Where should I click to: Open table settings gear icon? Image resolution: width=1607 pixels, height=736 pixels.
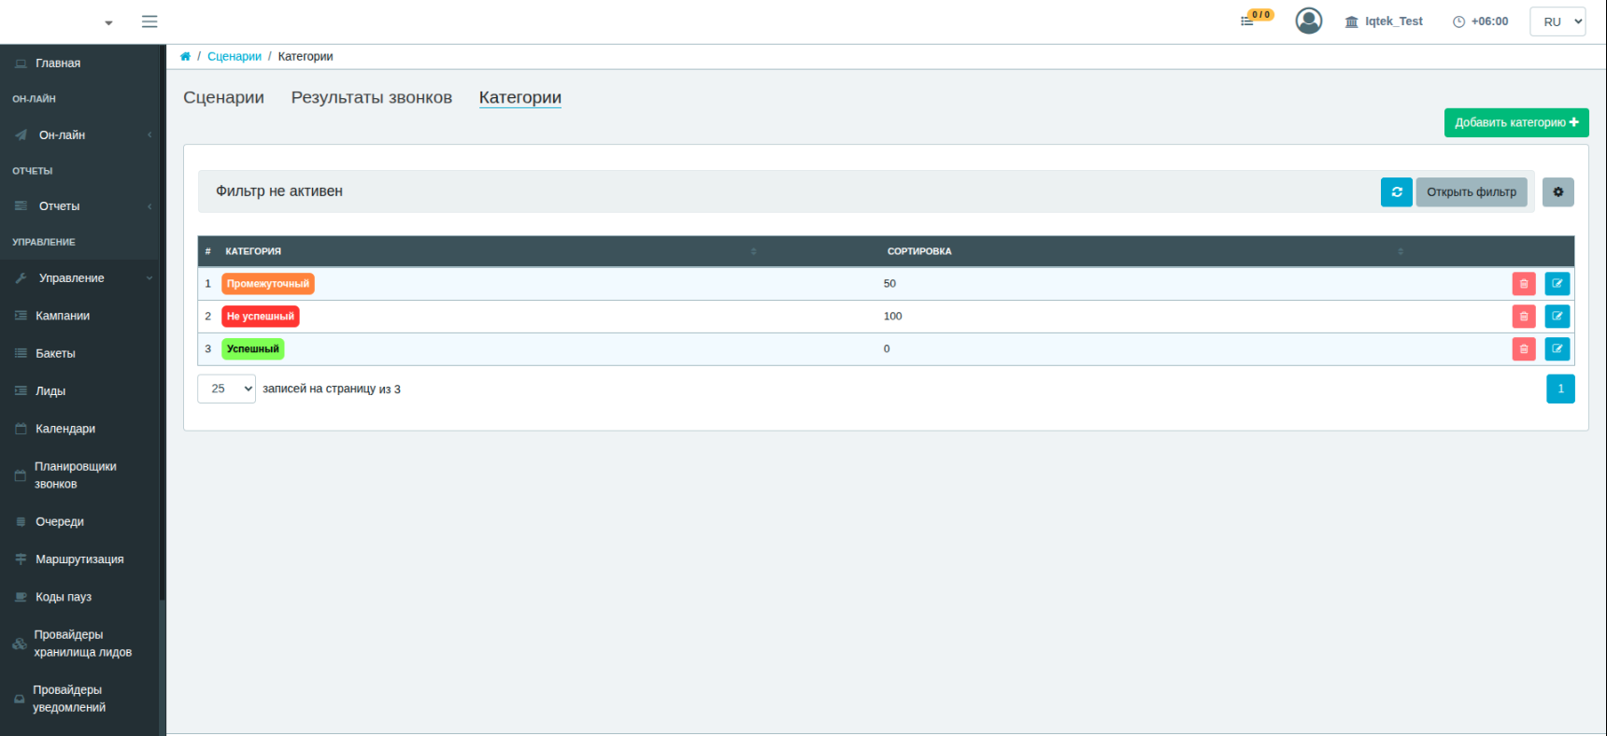pyautogui.click(x=1558, y=192)
